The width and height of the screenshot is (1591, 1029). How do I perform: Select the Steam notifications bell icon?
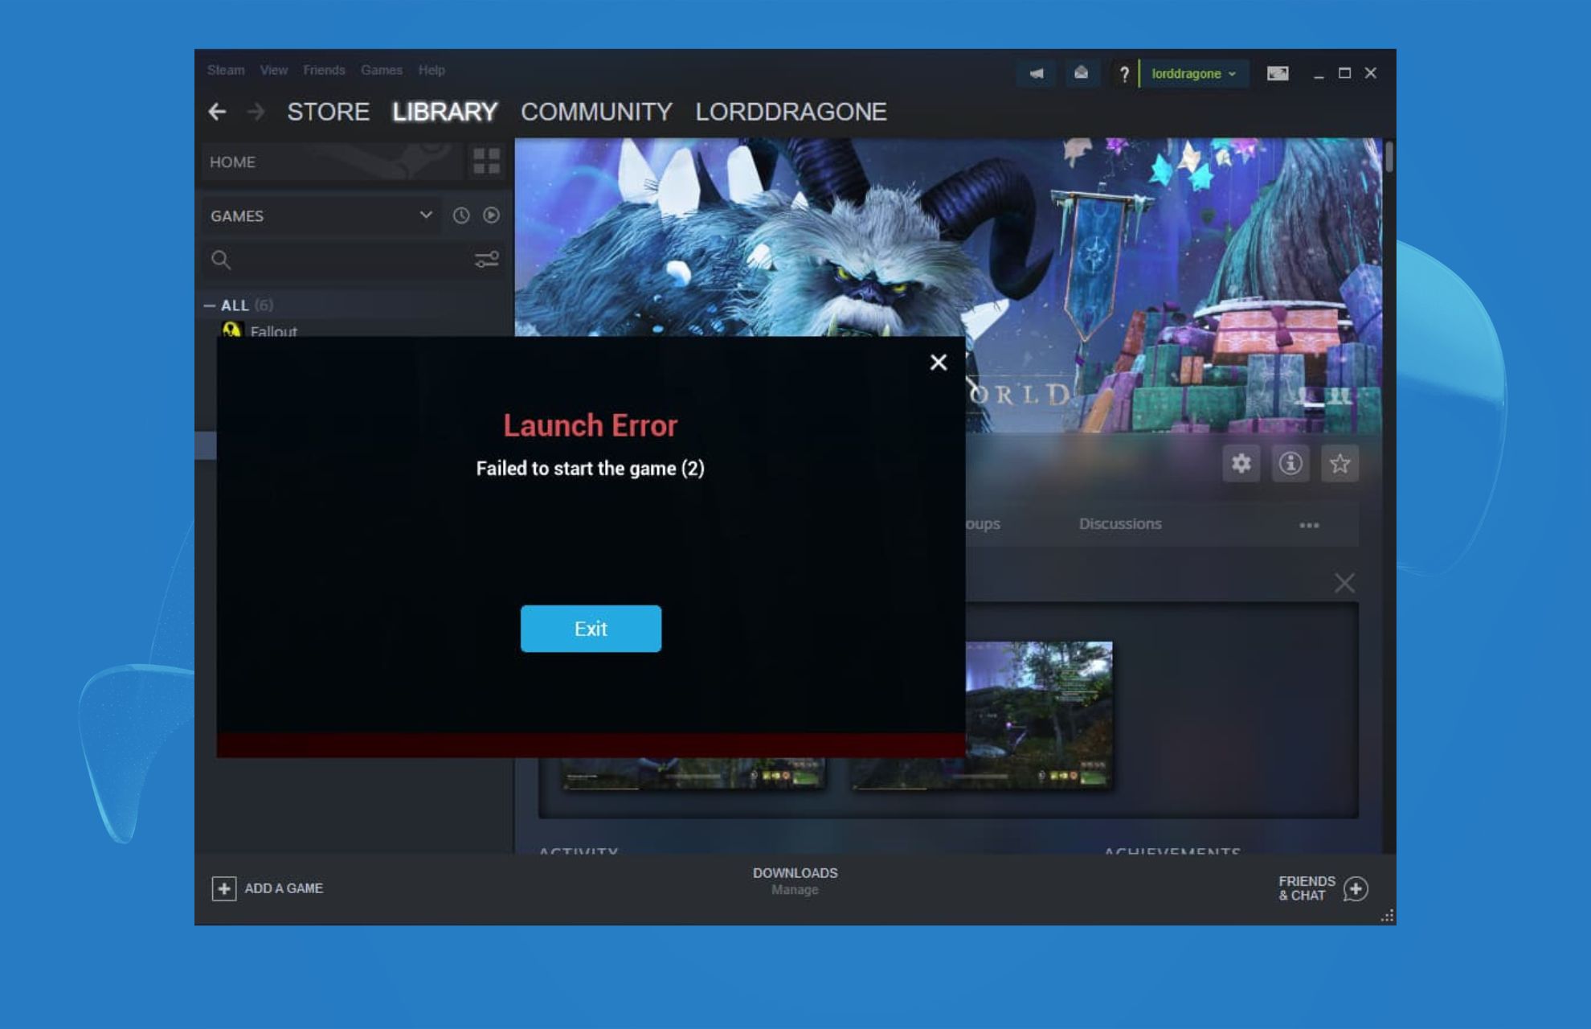pyautogui.click(x=1034, y=73)
